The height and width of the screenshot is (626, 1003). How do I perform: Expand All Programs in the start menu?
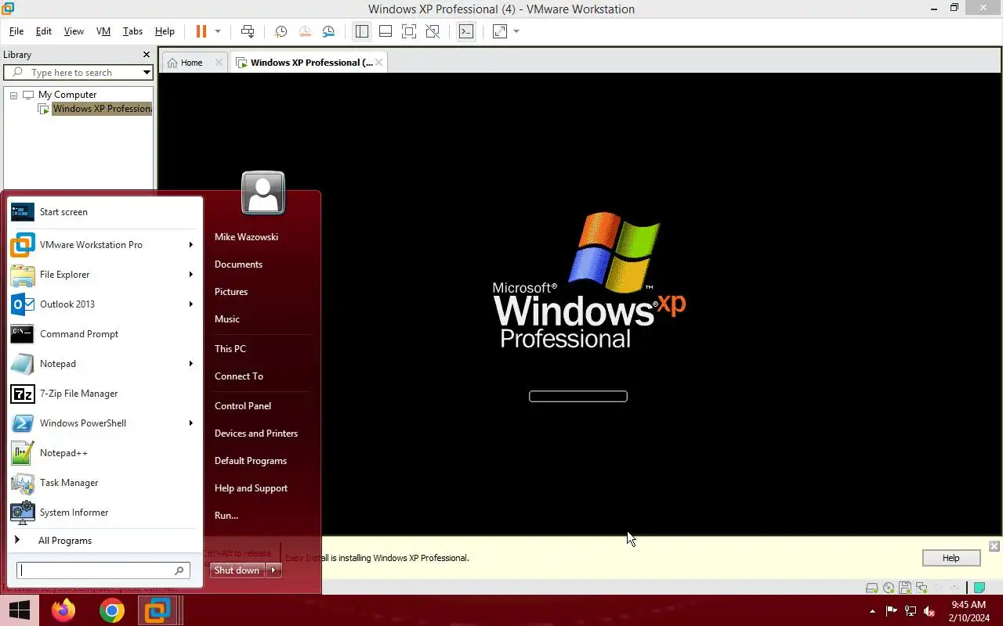[x=105, y=541]
